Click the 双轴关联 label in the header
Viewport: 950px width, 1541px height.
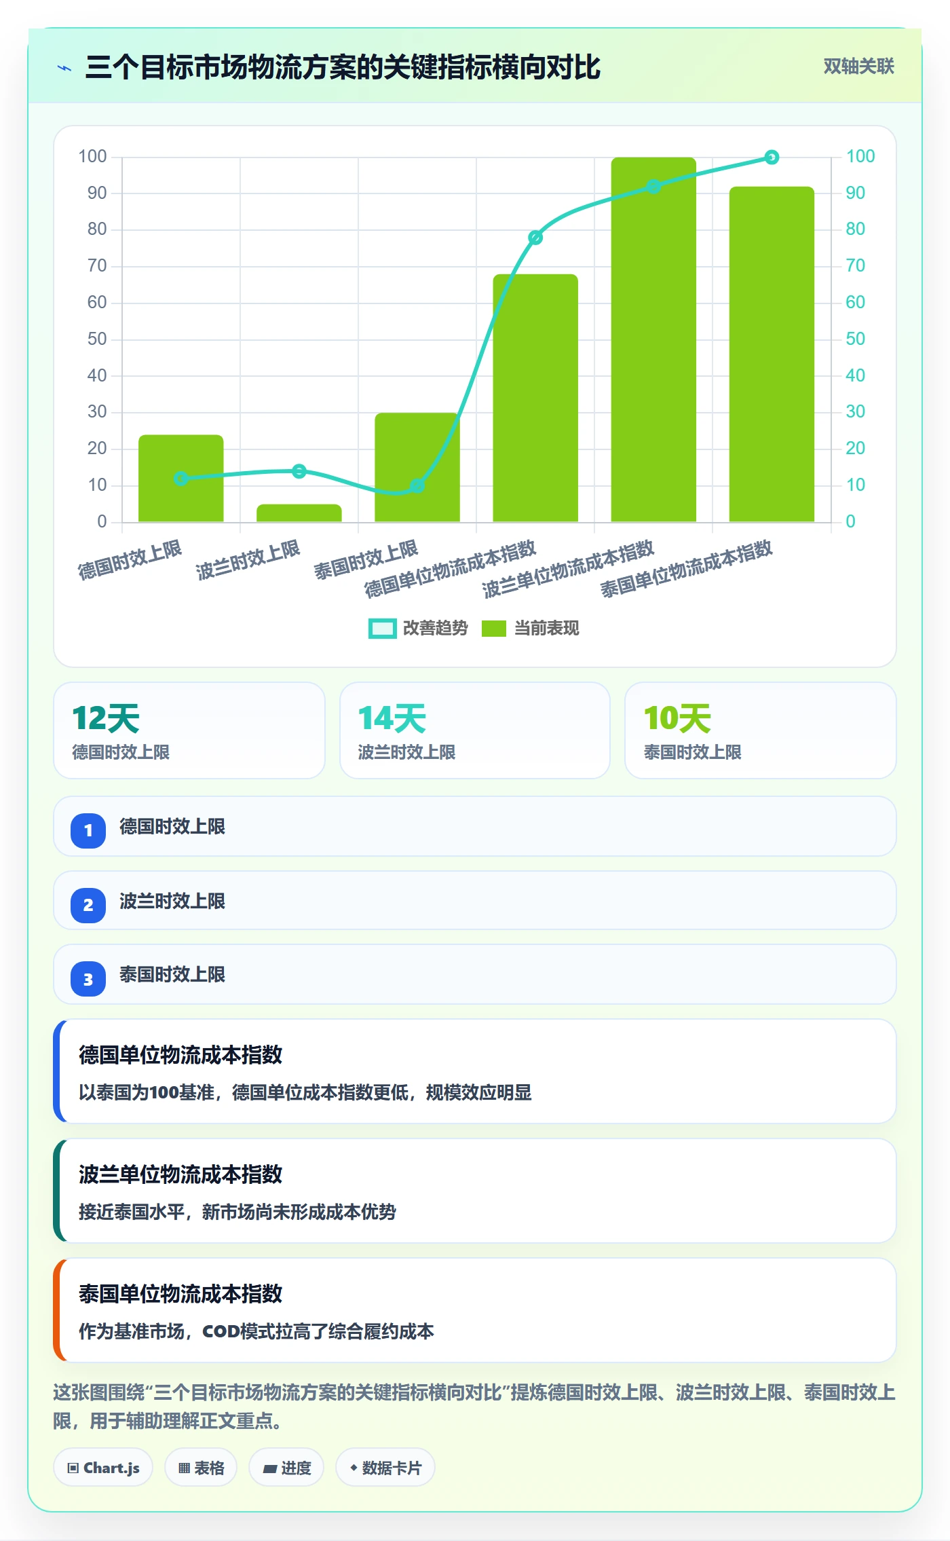(x=858, y=67)
